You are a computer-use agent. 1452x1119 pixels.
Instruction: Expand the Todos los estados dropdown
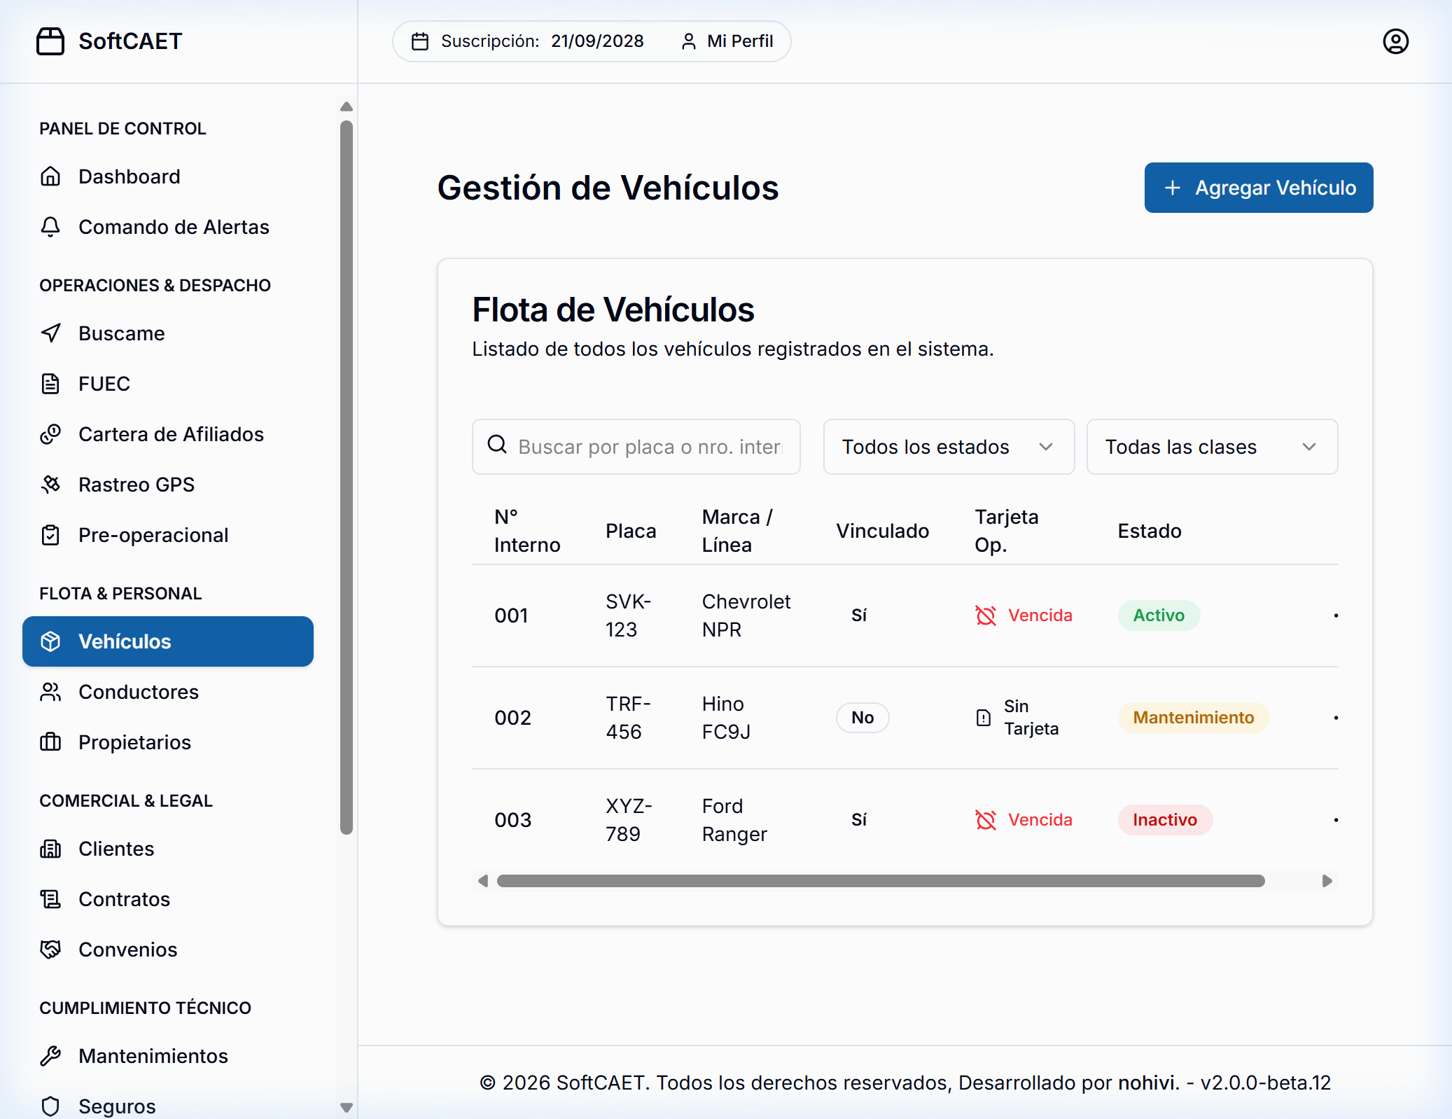pos(948,447)
